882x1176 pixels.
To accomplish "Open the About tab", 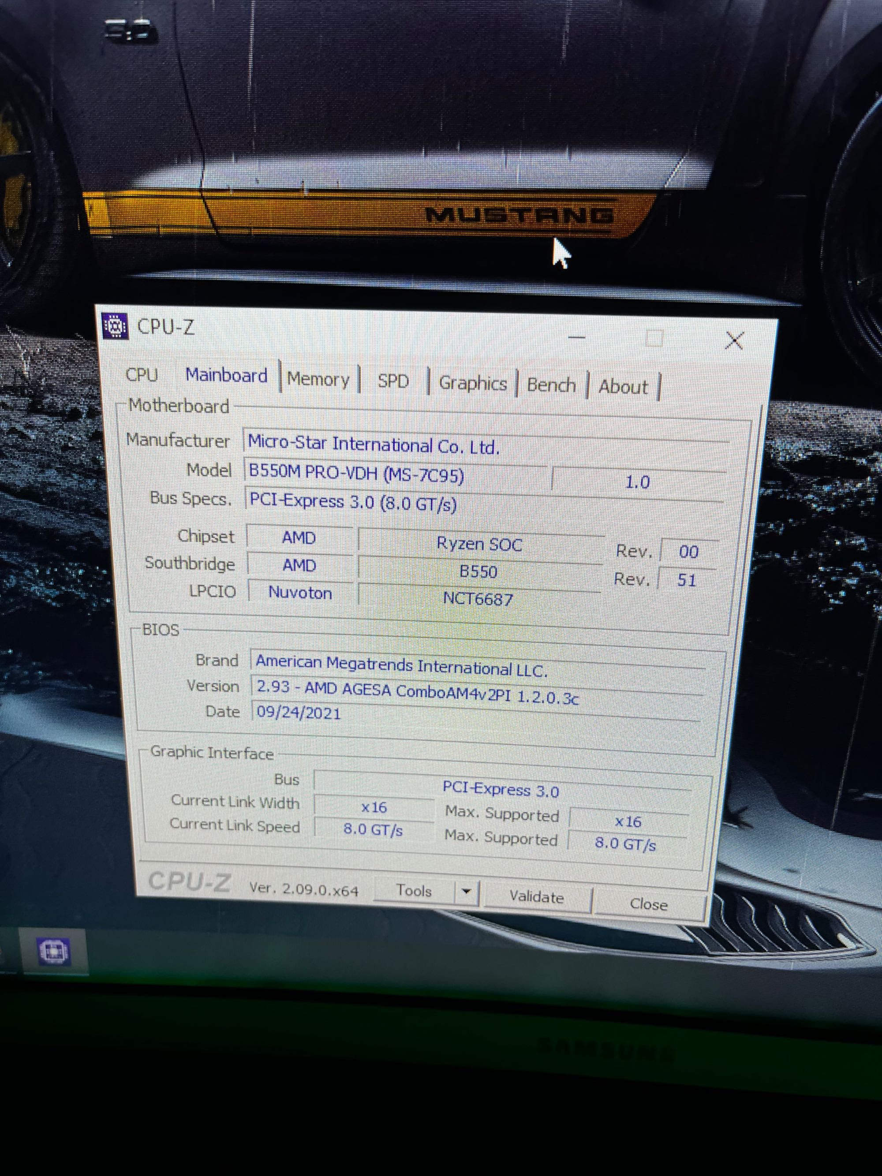I will pos(623,387).
